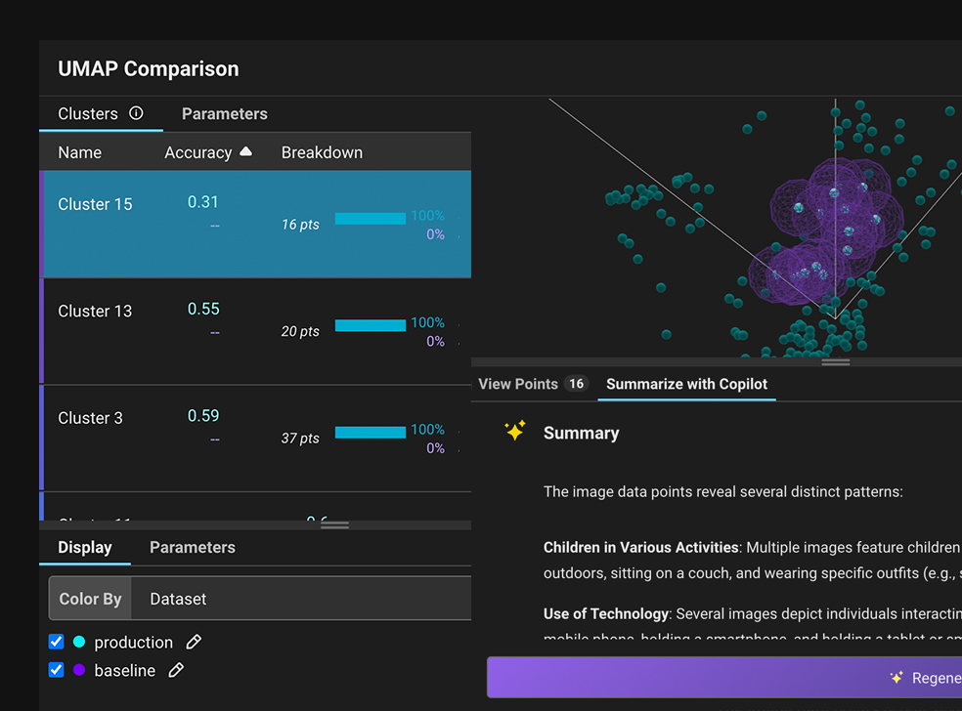
Task: Open the Summarize with Copilot tab
Action: (686, 384)
